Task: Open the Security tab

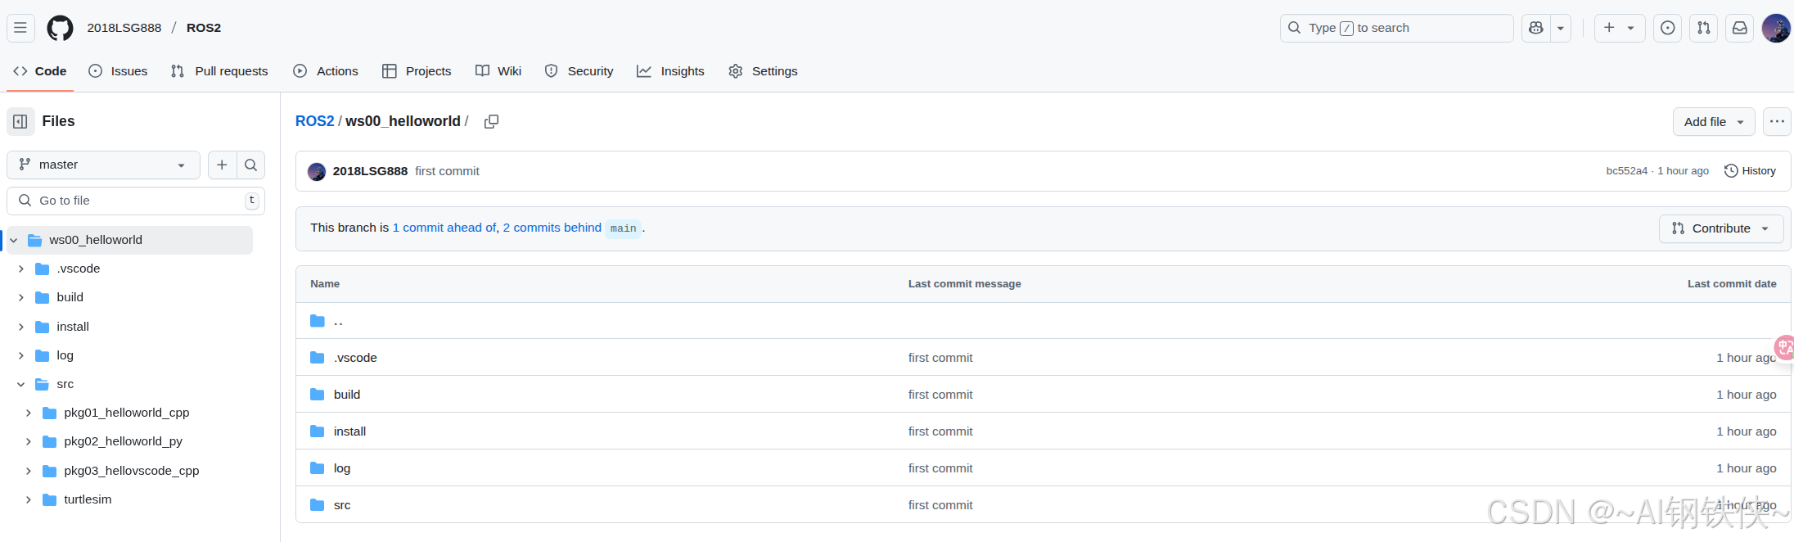Action: click(579, 71)
